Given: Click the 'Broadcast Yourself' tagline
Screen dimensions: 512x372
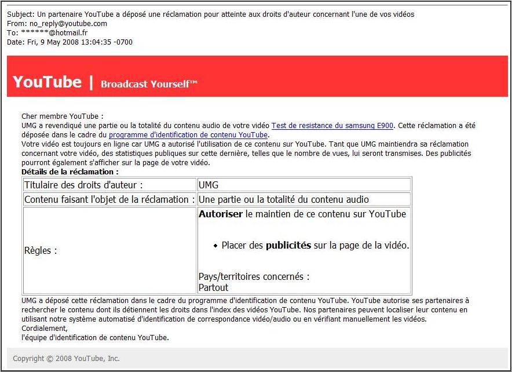Looking at the screenshot, I should [149, 84].
